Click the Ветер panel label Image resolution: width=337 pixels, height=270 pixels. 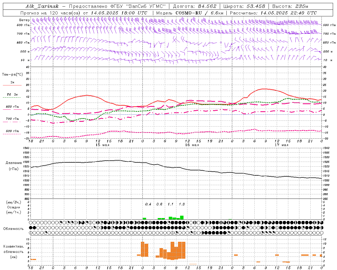24,20
